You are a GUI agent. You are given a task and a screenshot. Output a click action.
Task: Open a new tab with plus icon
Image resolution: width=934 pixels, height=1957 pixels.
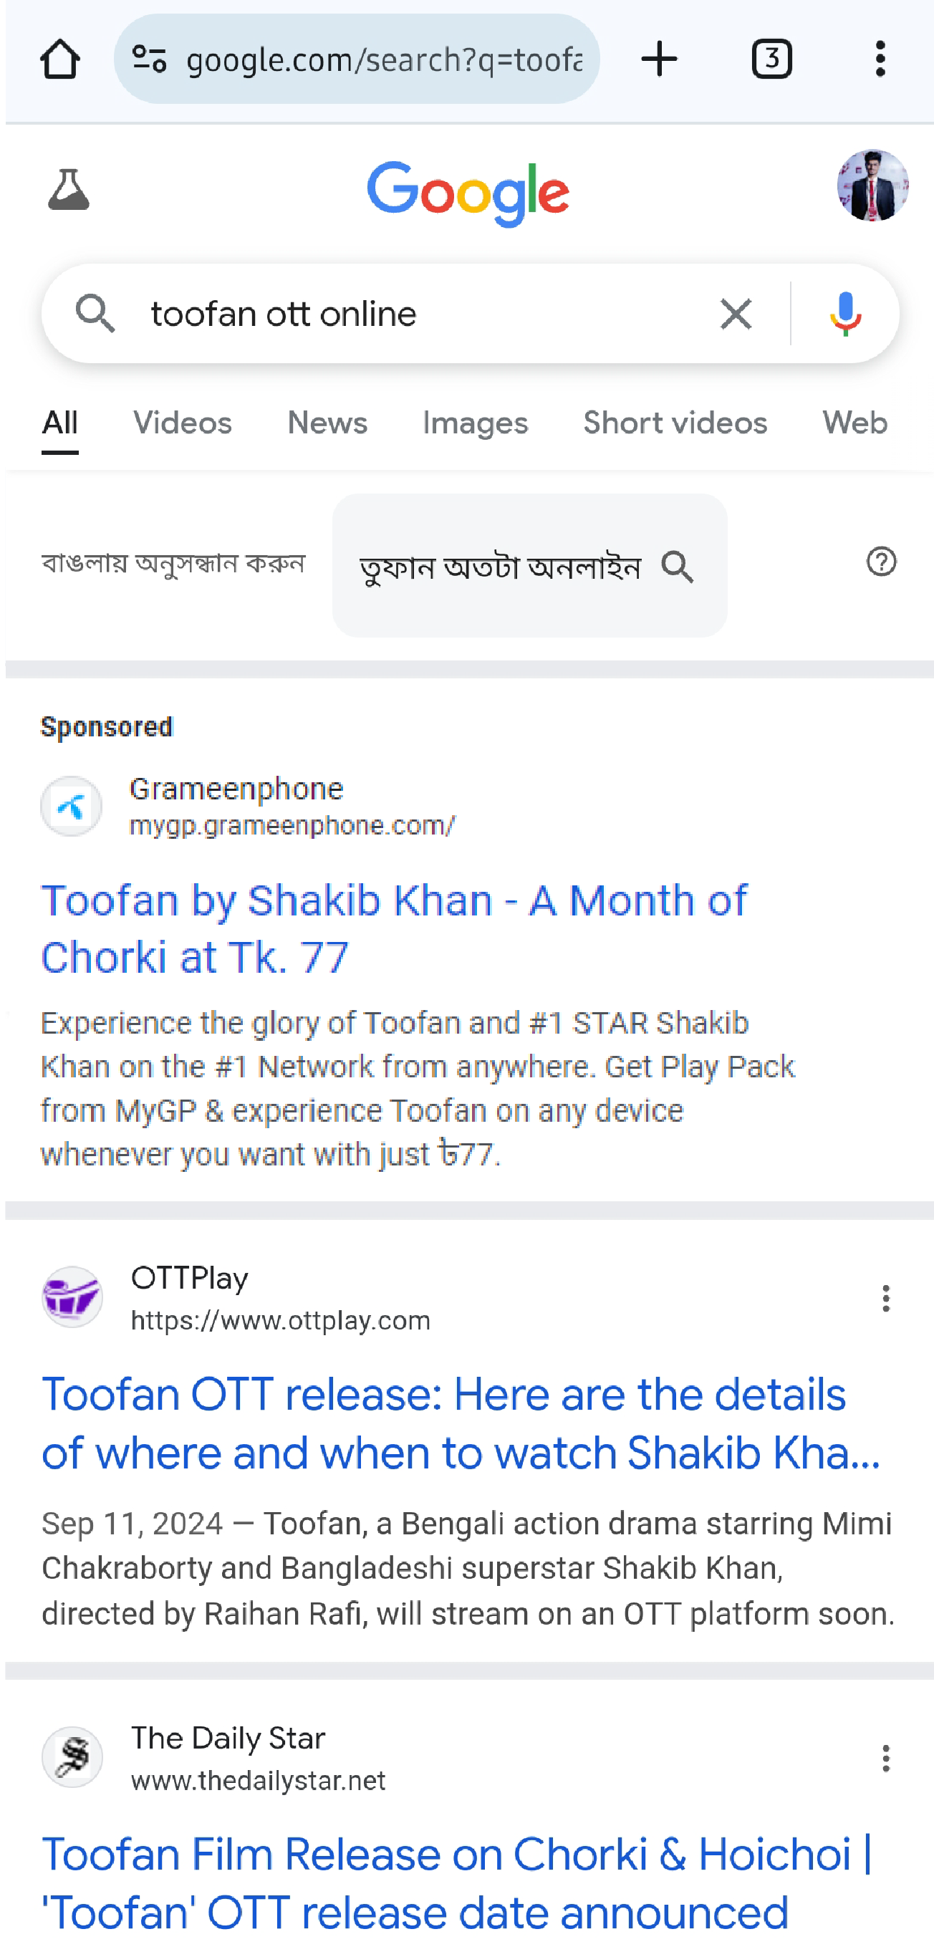659,59
